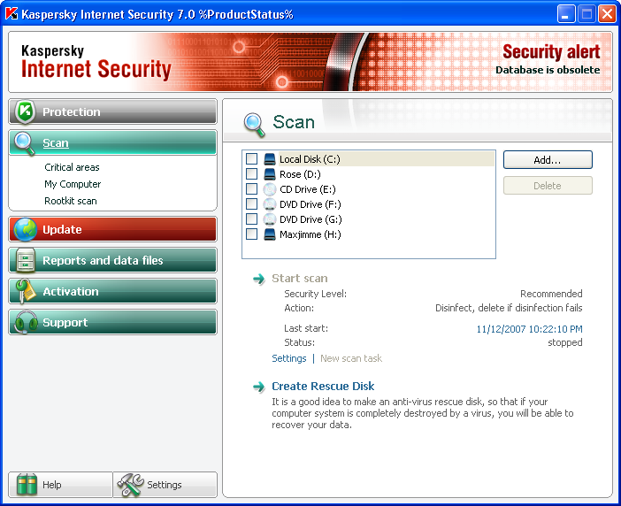Click the Update globe icon
Viewport: 621px width, 506px height.
pyautogui.click(x=26, y=229)
